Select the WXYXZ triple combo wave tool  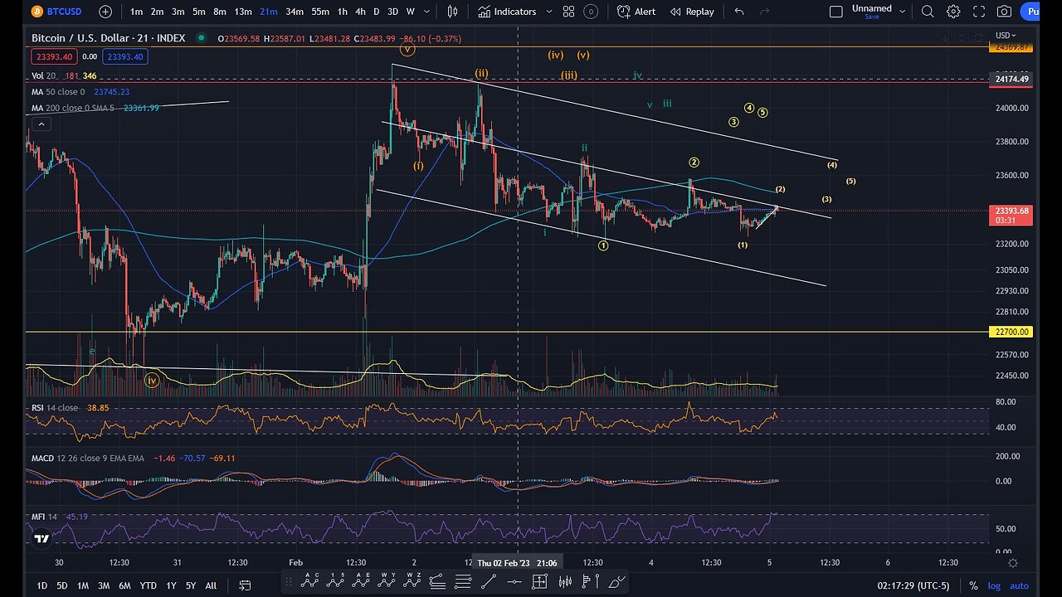pyautogui.click(x=412, y=582)
